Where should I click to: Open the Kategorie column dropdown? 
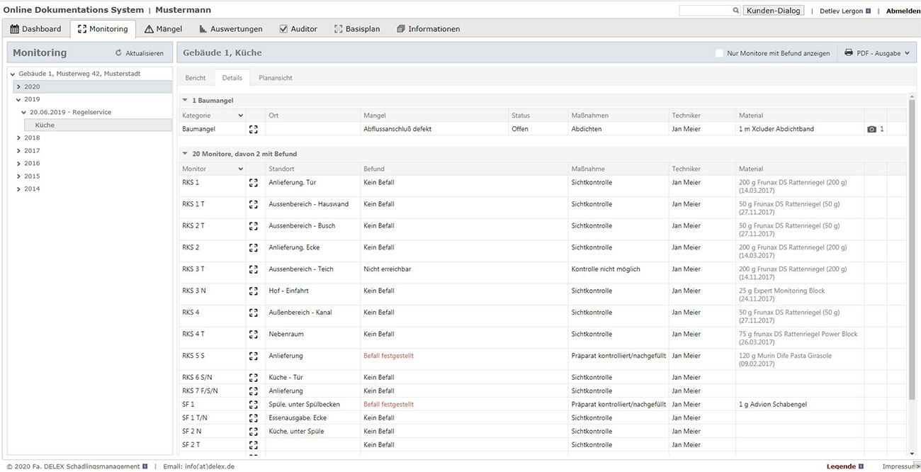tap(240, 116)
